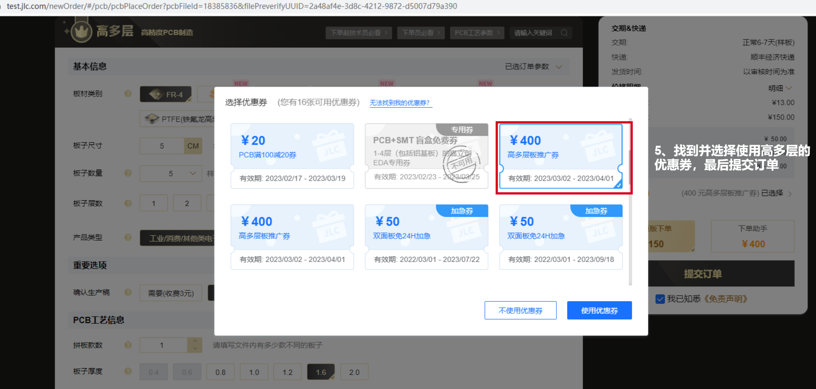Viewport: 816px width, 389px height.
Task: Toggle the 我已知悉 disclaimer checkbox
Action: (660, 299)
